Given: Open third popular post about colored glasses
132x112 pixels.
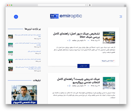Looking at the screenshot, I should [x=34, y=51].
